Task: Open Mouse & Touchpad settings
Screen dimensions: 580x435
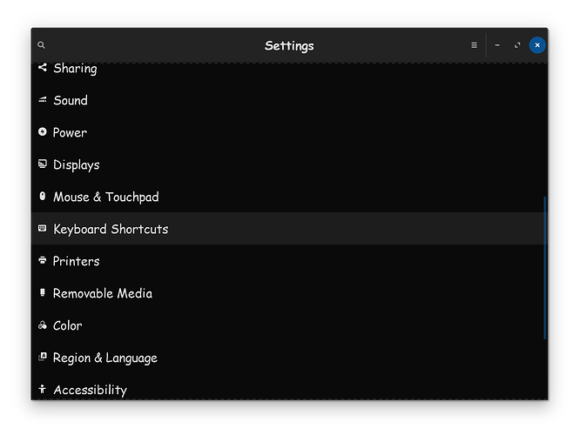Action: click(x=287, y=197)
